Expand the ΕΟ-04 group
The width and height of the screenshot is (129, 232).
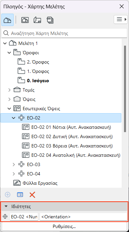[x=14, y=174]
